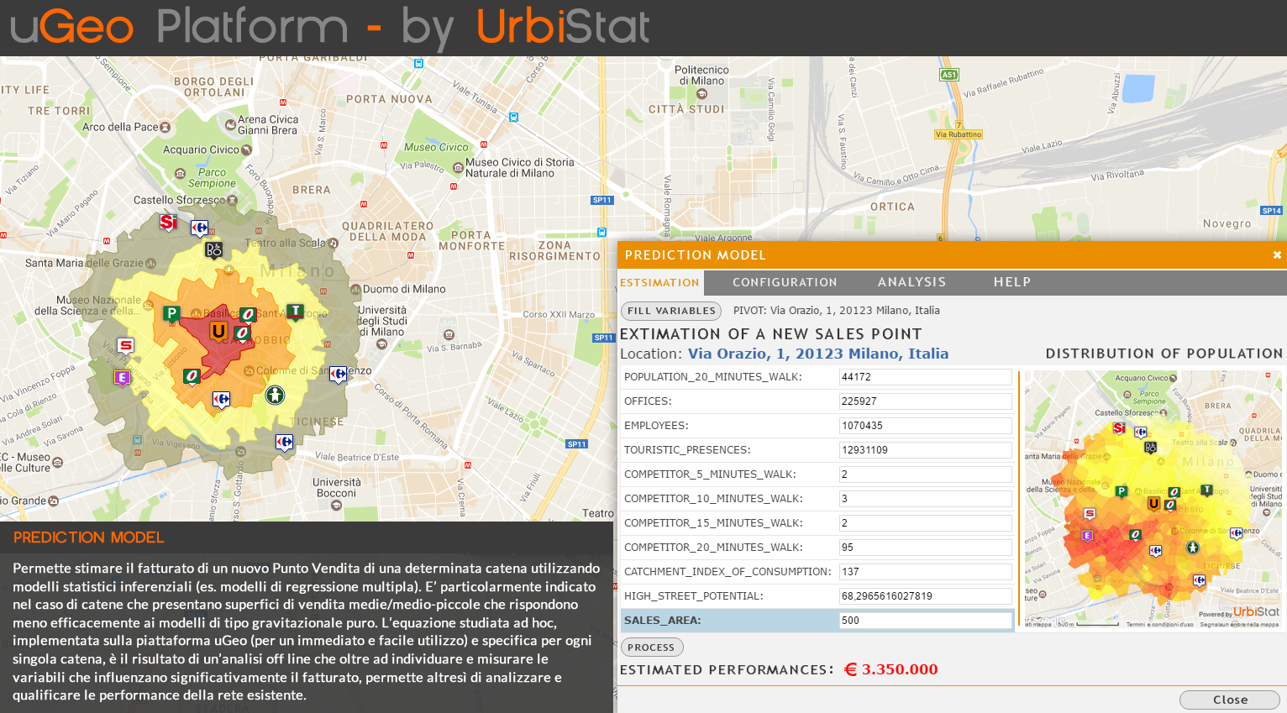
Task: Click the green O marker near Via Ausonio
Action: pyautogui.click(x=192, y=376)
